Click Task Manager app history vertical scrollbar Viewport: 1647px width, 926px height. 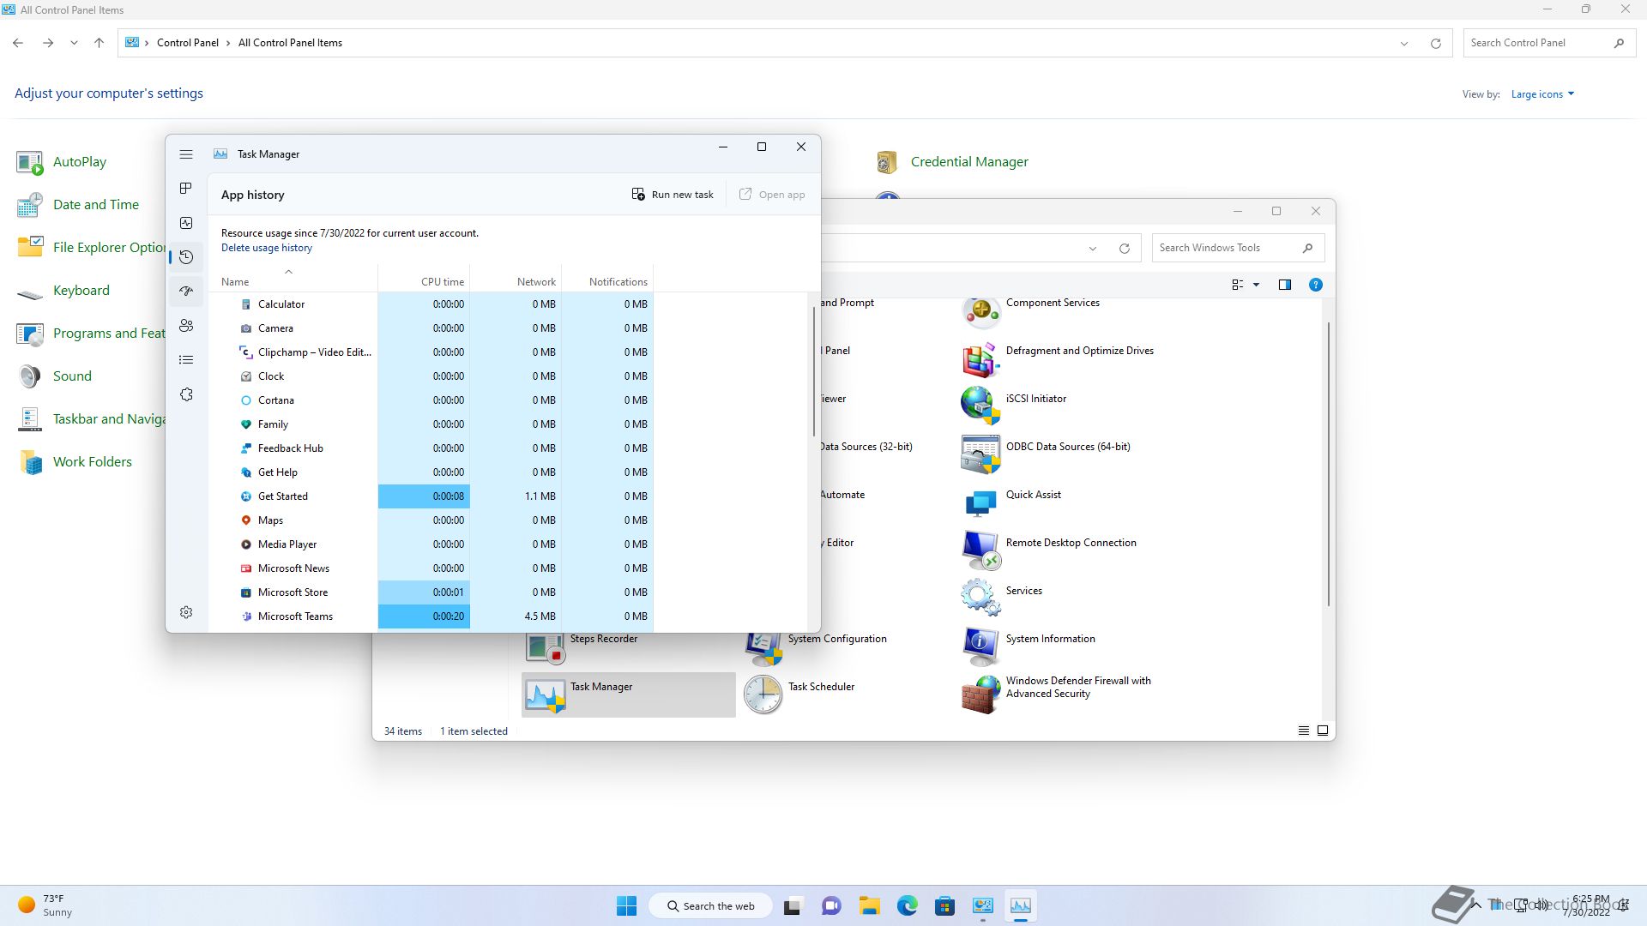click(x=813, y=371)
